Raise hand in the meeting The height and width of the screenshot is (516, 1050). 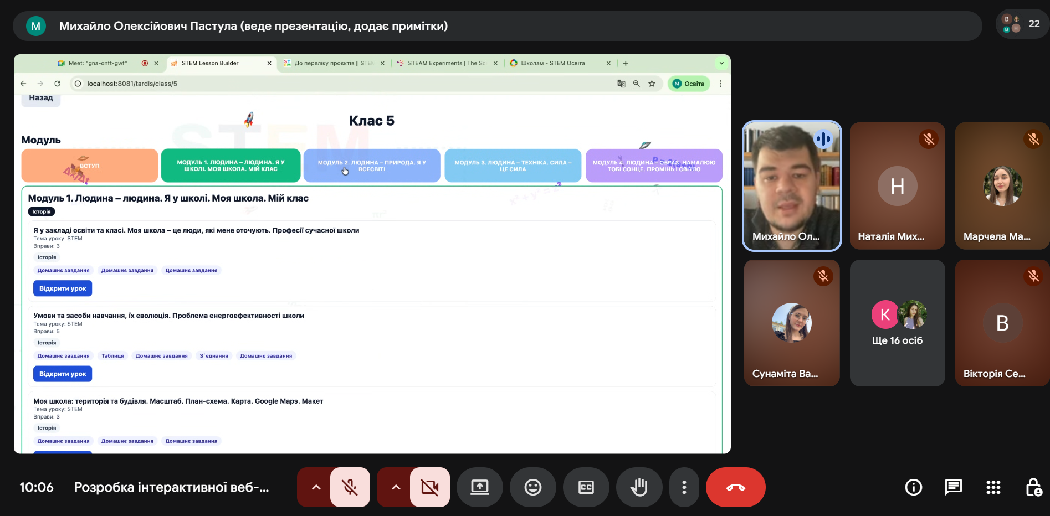point(639,487)
